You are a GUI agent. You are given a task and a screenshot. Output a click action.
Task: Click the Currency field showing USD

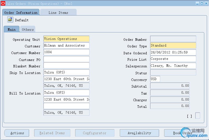point(155,79)
